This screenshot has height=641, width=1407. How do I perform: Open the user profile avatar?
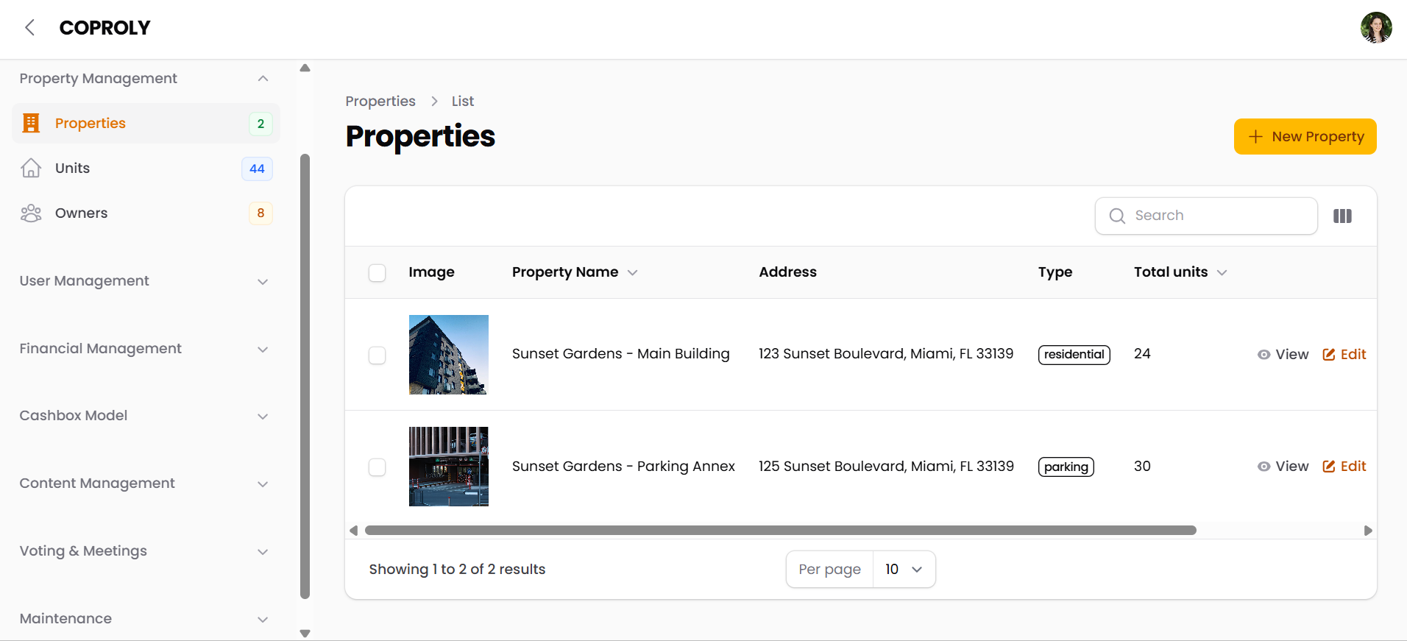(1375, 28)
